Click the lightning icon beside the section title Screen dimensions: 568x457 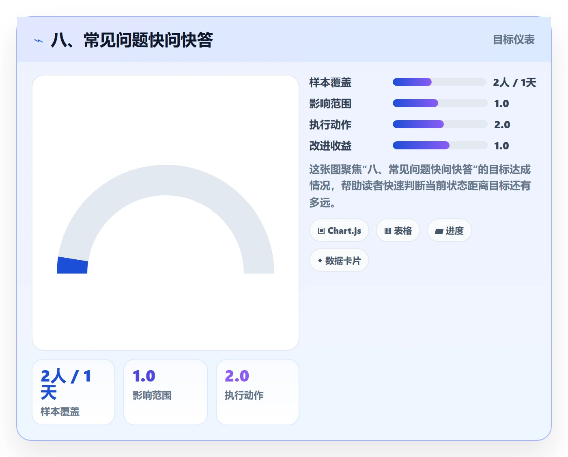click(39, 41)
